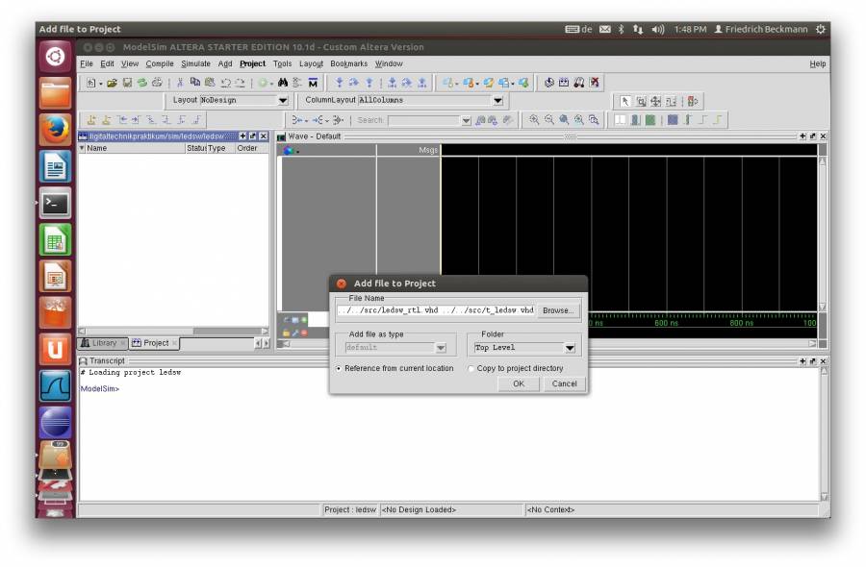The height and width of the screenshot is (567, 866).
Task: Confirm the dialog with OK
Action: 518,383
